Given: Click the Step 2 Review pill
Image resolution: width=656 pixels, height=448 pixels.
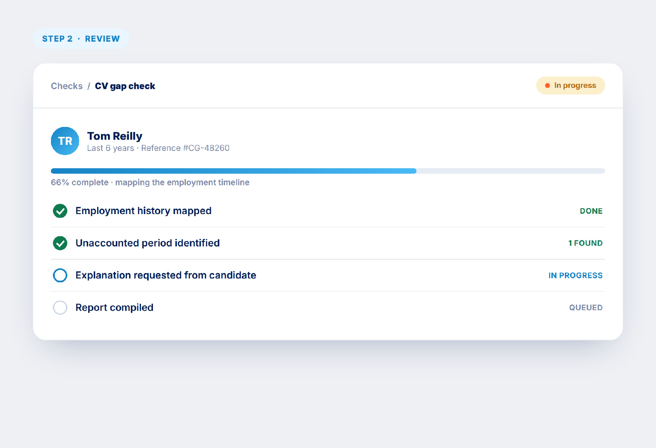Looking at the screenshot, I should coord(81,39).
